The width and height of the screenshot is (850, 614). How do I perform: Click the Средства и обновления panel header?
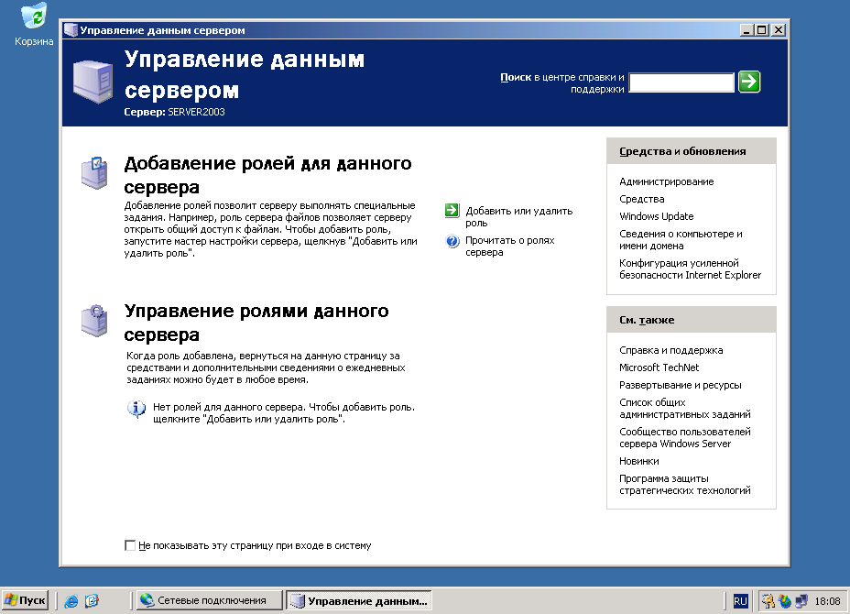click(x=692, y=151)
